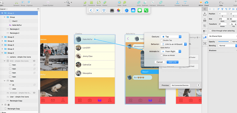The width and height of the screenshot is (237, 113).
Task: Click the Add Link button
Action: click(172, 62)
